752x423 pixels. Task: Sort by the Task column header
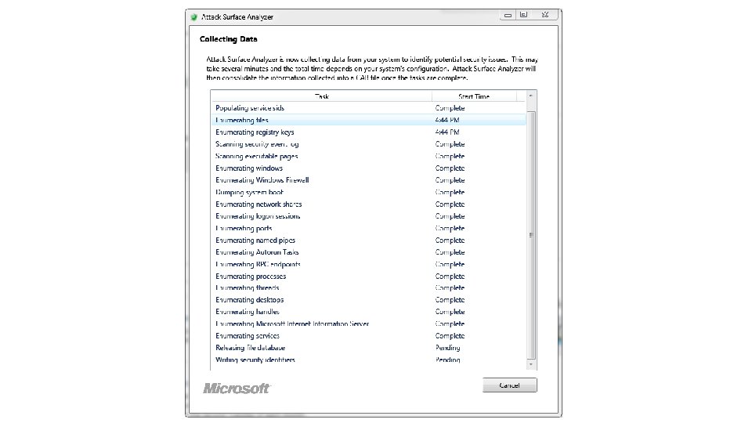coord(322,96)
